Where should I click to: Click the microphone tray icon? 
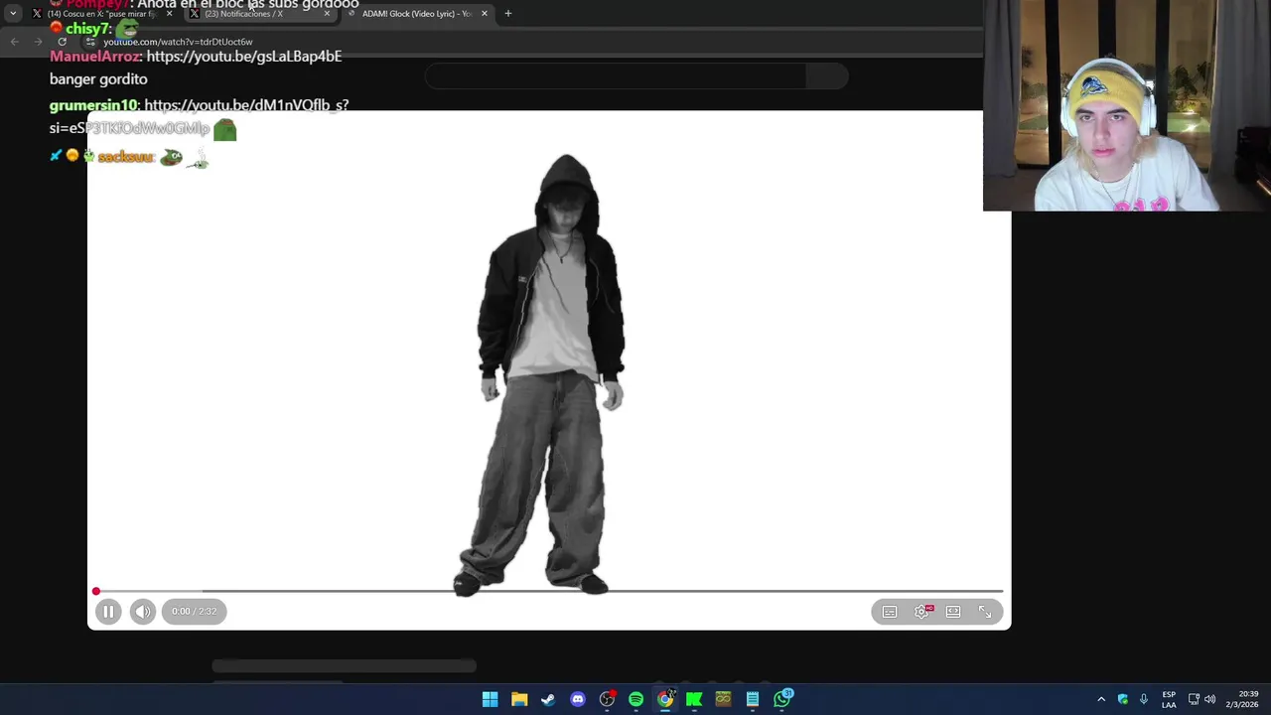(1144, 699)
